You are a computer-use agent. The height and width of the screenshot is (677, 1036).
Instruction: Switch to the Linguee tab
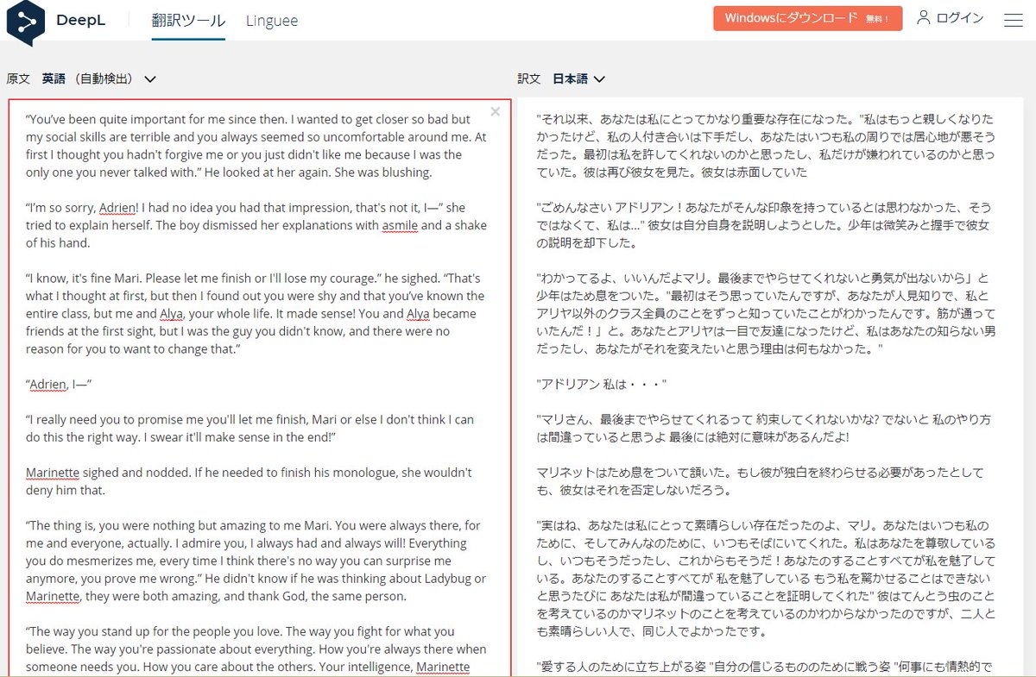271,21
